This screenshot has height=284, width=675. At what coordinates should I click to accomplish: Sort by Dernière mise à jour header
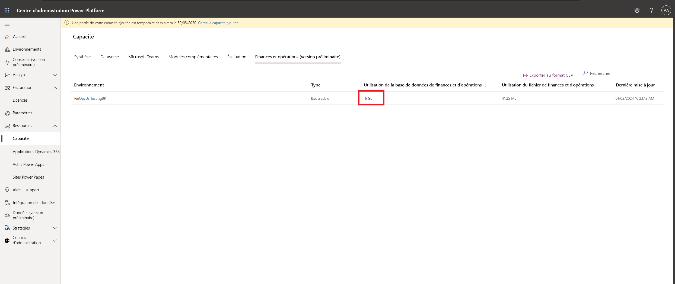(635, 85)
